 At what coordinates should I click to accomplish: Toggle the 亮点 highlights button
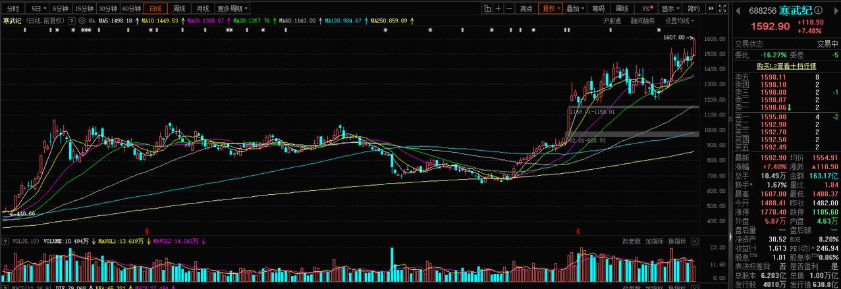526,9
